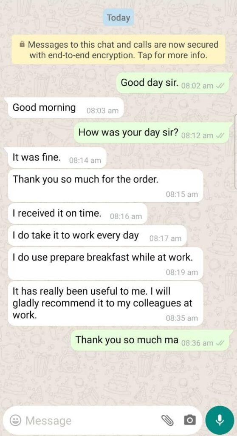Tap ticks beside 'How was your day sir?'

click(221, 136)
